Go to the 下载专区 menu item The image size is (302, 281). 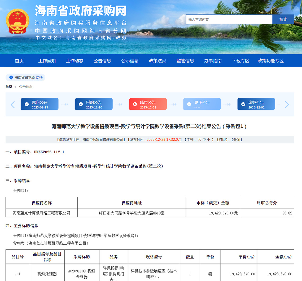240,61
